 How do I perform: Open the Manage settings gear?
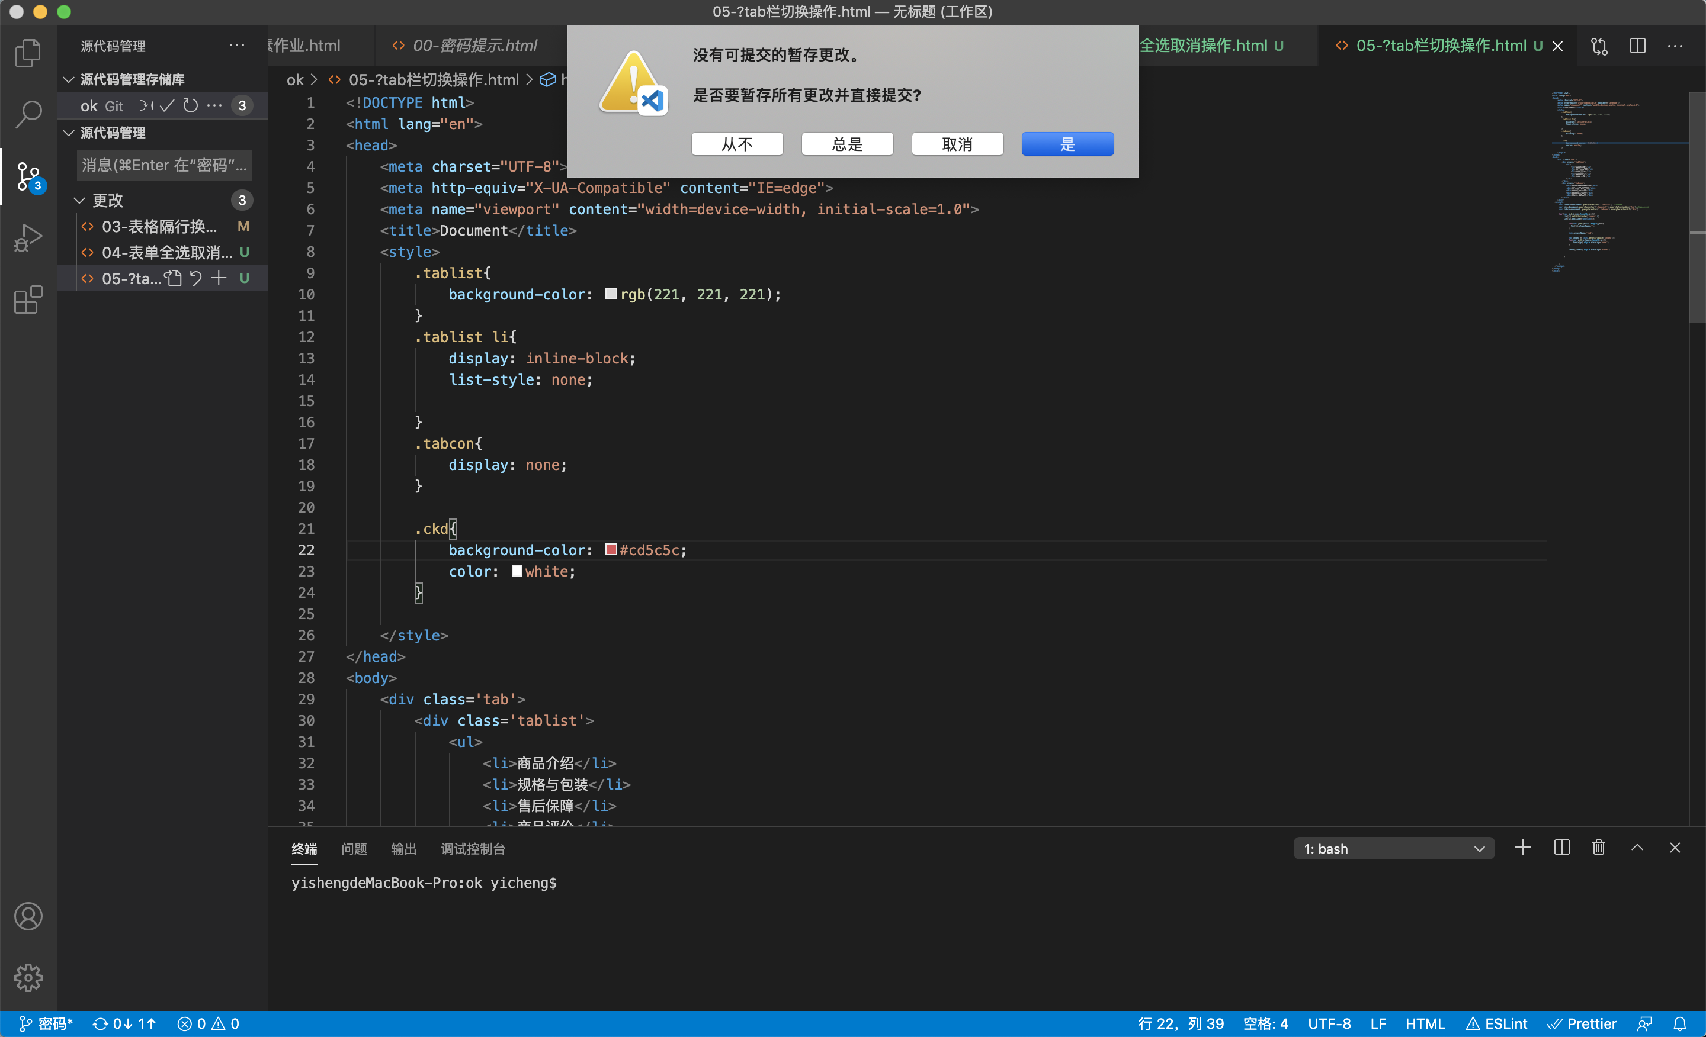[x=28, y=977]
